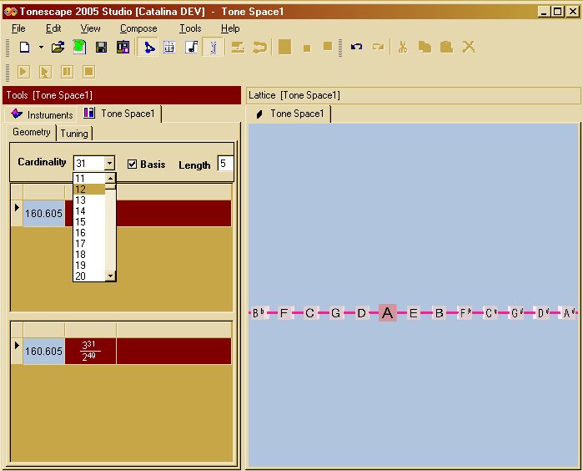Toggle the text cursor tool icon
The image size is (583, 471).
(213, 48)
